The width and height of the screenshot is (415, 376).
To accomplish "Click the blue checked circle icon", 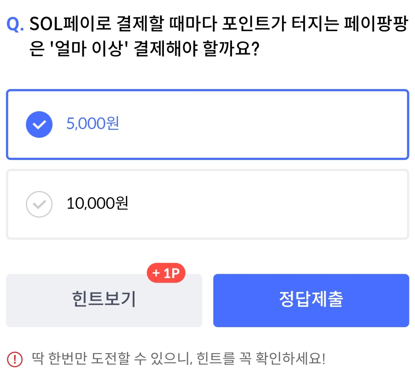I will coord(39,124).
